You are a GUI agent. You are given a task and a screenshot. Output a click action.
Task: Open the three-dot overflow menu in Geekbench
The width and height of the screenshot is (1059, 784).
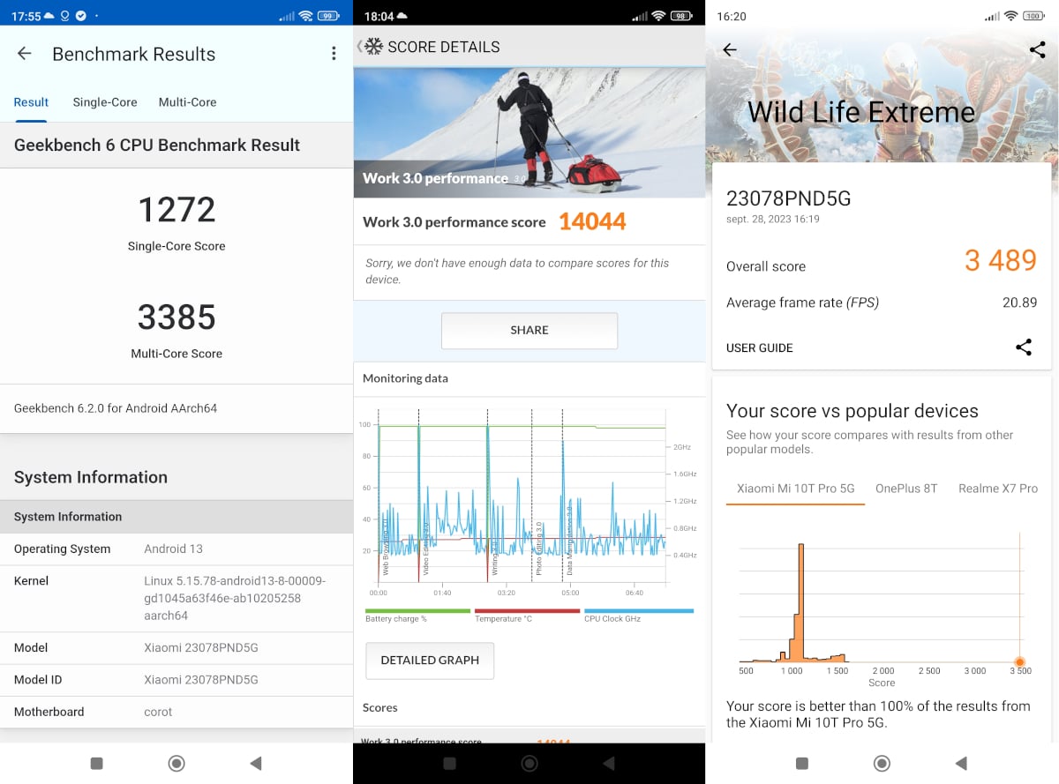click(x=334, y=54)
